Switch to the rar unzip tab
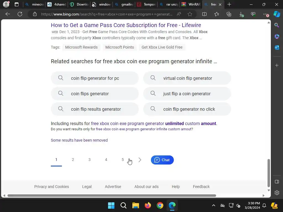This screenshot has width=283, height=212. click(x=169, y=4)
